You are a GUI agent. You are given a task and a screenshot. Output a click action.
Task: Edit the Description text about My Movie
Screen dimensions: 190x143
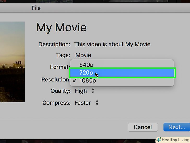tap(112, 44)
